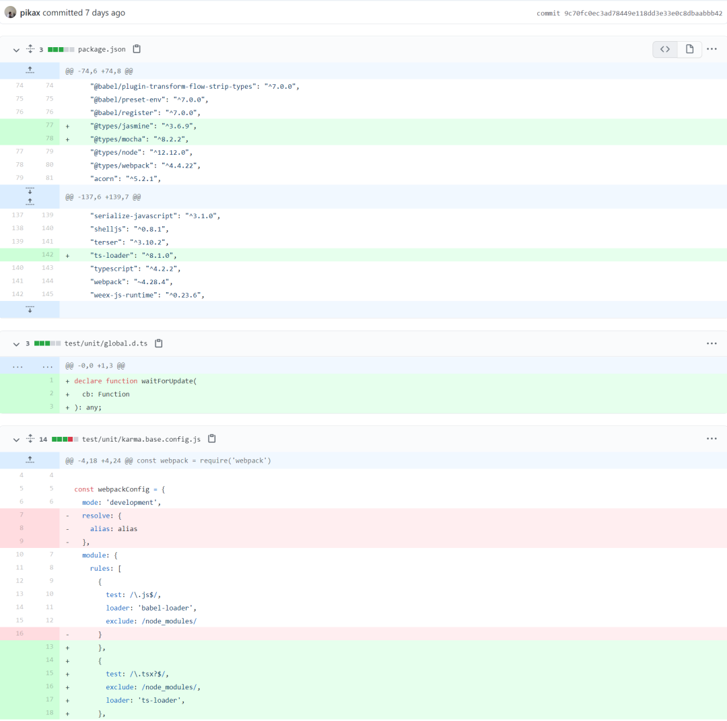
Task: Collapse the karma.base.config.js diff
Action: coord(16,440)
